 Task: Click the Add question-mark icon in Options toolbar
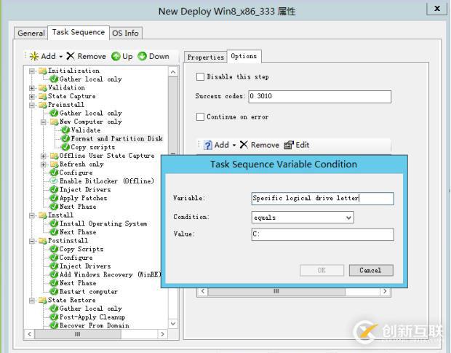[207, 145]
